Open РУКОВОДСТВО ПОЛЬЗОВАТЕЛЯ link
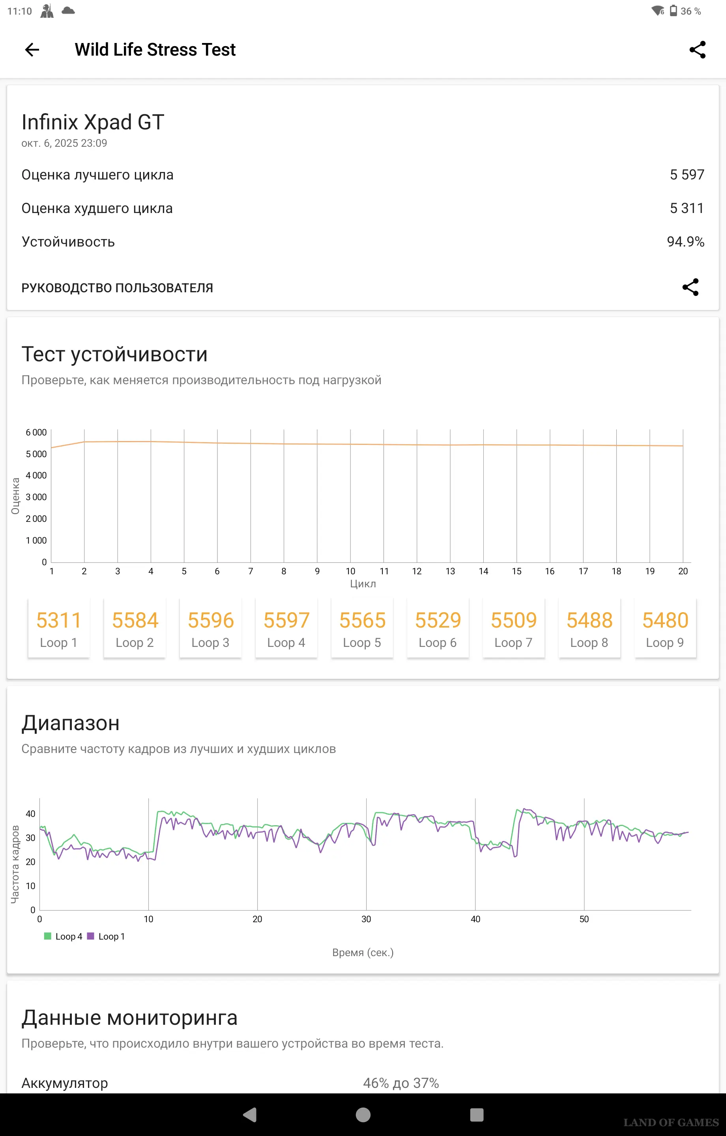 pyautogui.click(x=117, y=288)
